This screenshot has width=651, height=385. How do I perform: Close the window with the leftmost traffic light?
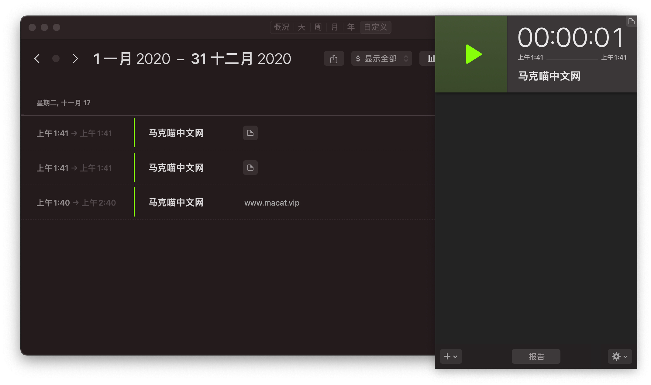[32, 27]
